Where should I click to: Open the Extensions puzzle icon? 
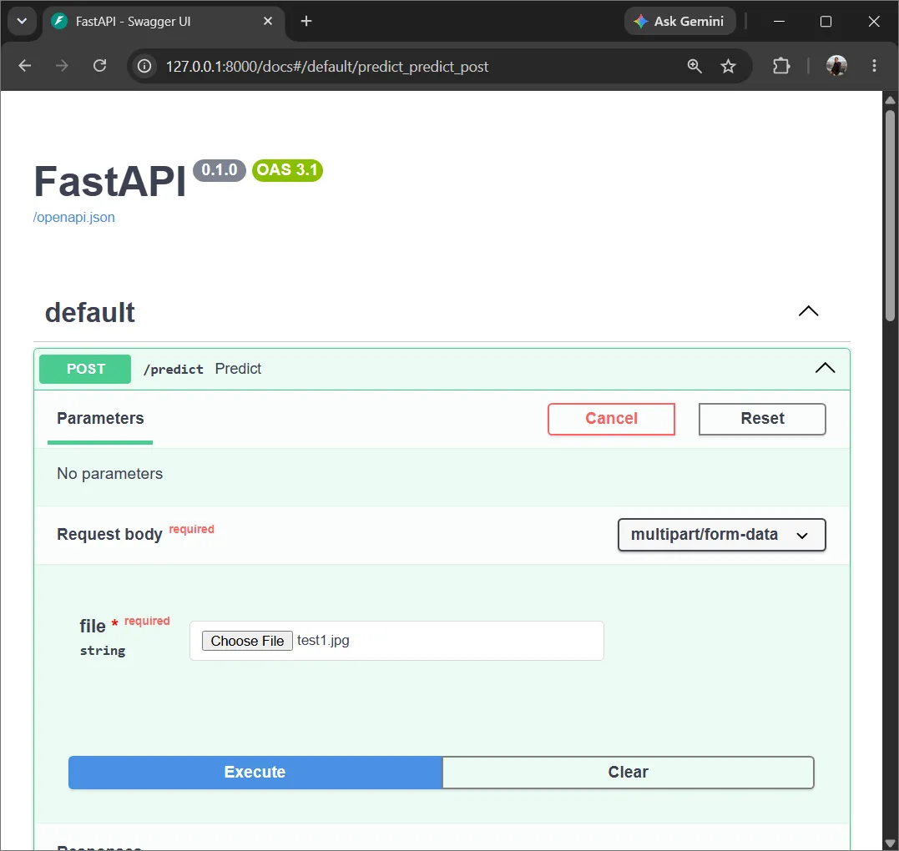781,66
